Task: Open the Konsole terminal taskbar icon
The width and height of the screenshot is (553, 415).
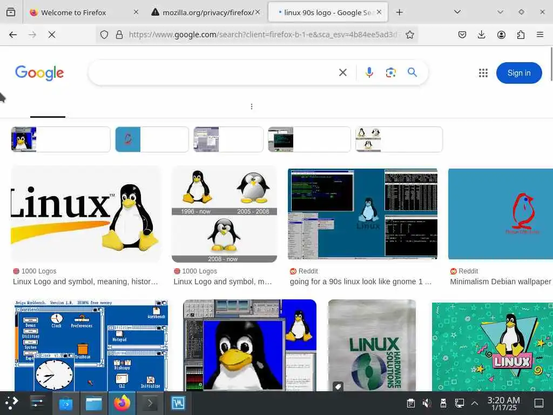Action: tap(150, 403)
